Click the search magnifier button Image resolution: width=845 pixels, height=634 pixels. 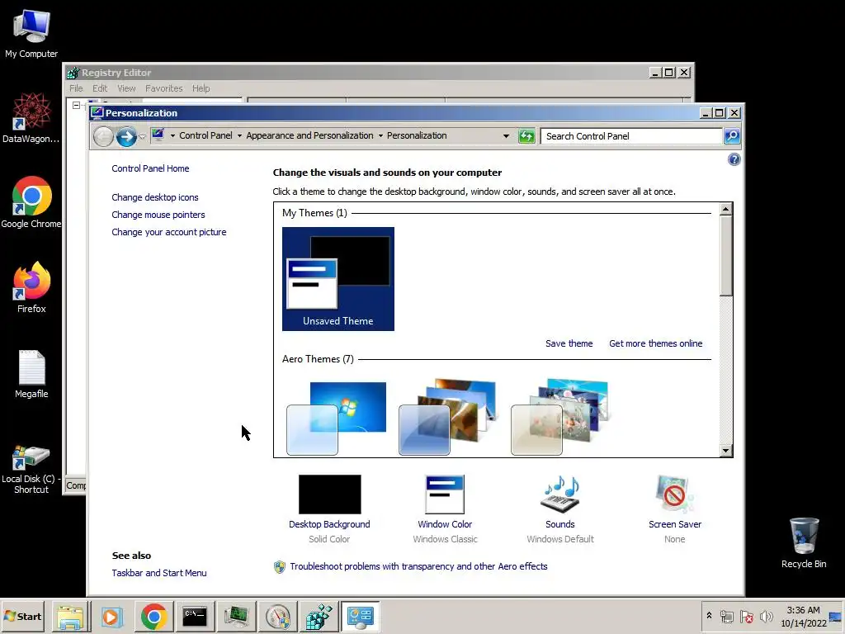click(732, 136)
